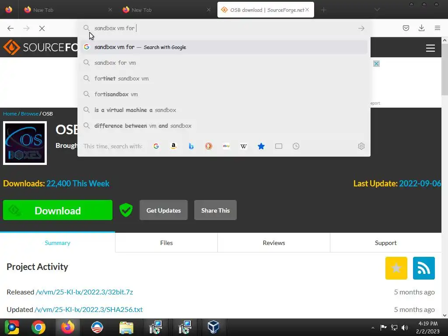Viewport: 448px width, 336px height.
Task: Open the Reviews tab
Action: [274, 243]
